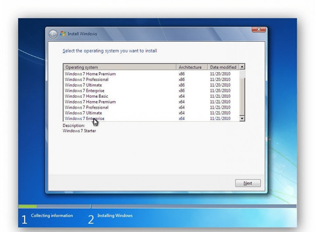Click the Operating system column header

tap(119, 67)
